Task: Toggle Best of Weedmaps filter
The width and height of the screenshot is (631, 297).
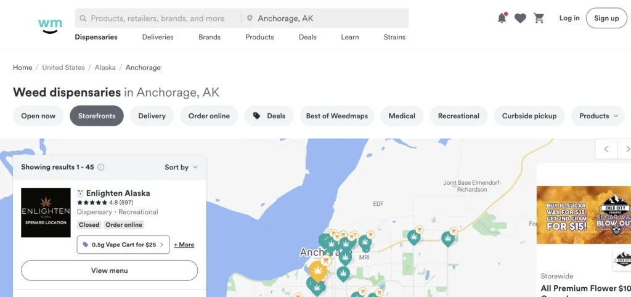Action: [337, 116]
